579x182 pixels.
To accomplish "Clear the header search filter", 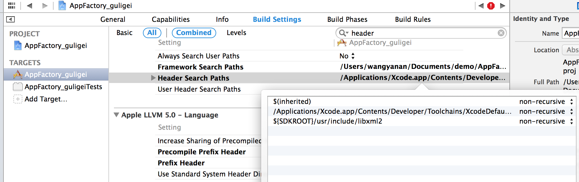I will [501, 33].
